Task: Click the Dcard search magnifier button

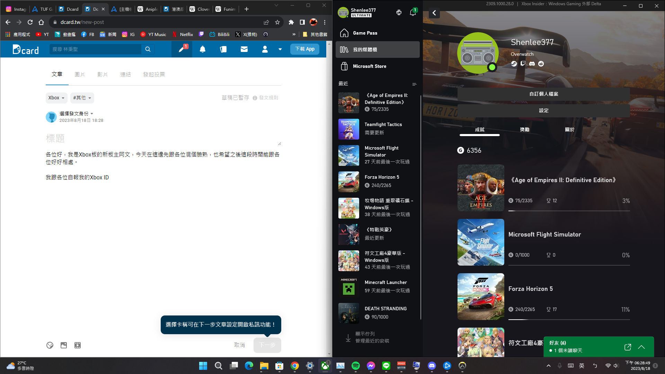Action: (x=148, y=49)
